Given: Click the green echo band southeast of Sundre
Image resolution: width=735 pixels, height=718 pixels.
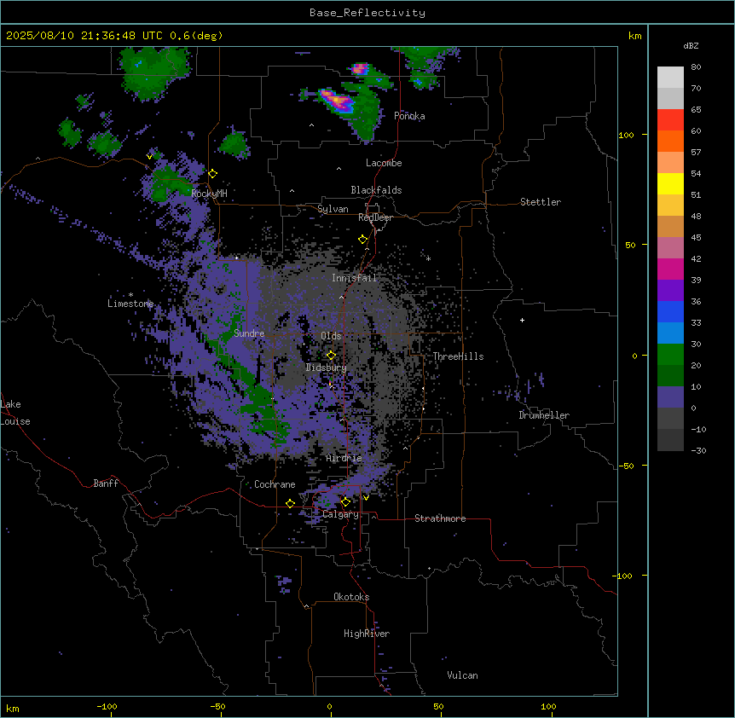Looking at the screenshot, I should pyautogui.click(x=251, y=385).
